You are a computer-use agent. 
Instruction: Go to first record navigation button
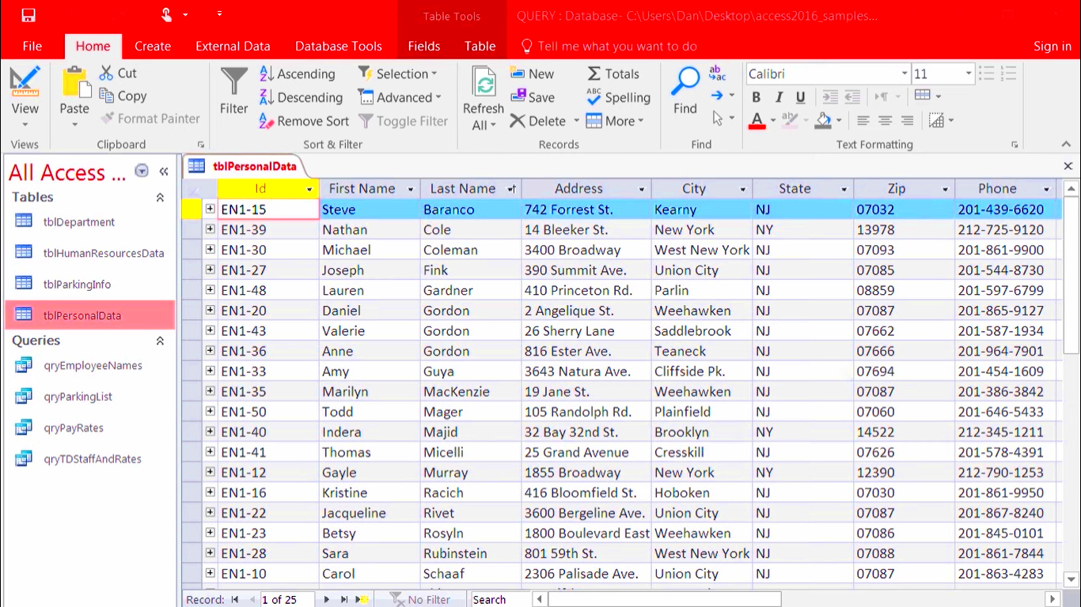click(x=235, y=600)
